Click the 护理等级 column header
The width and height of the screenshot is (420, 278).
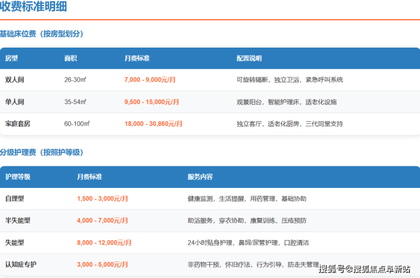point(18,177)
